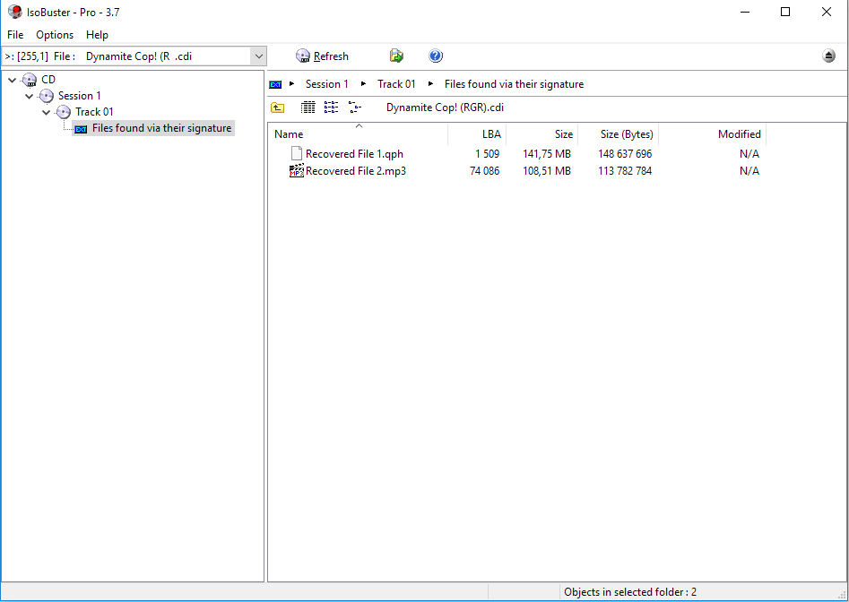Viewport: 849px width, 602px height.
Task: Sort by the Modified column header
Action: tap(712, 134)
